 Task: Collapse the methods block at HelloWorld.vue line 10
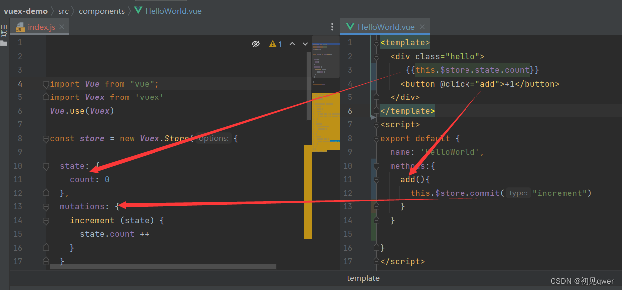[x=376, y=166]
